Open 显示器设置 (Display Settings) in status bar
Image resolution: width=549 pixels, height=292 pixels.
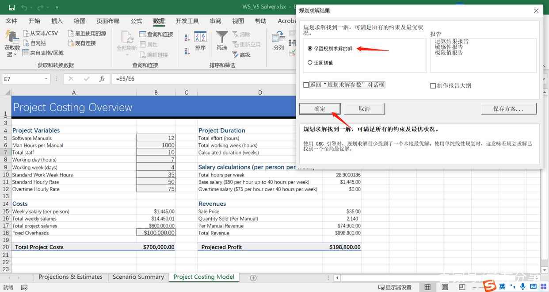(395, 288)
